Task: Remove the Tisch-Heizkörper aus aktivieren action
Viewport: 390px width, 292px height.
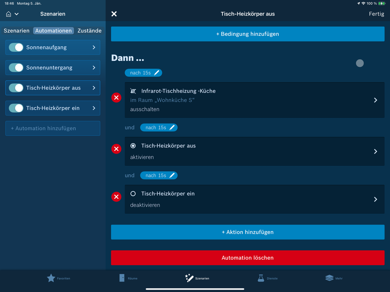Action: [116, 149]
